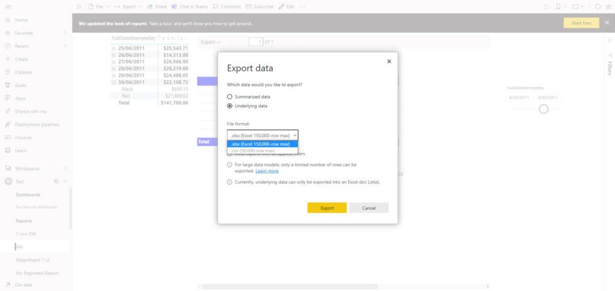The width and height of the screenshot is (615, 291).
Task: Click the yellow Export button
Action: click(x=327, y=208)
